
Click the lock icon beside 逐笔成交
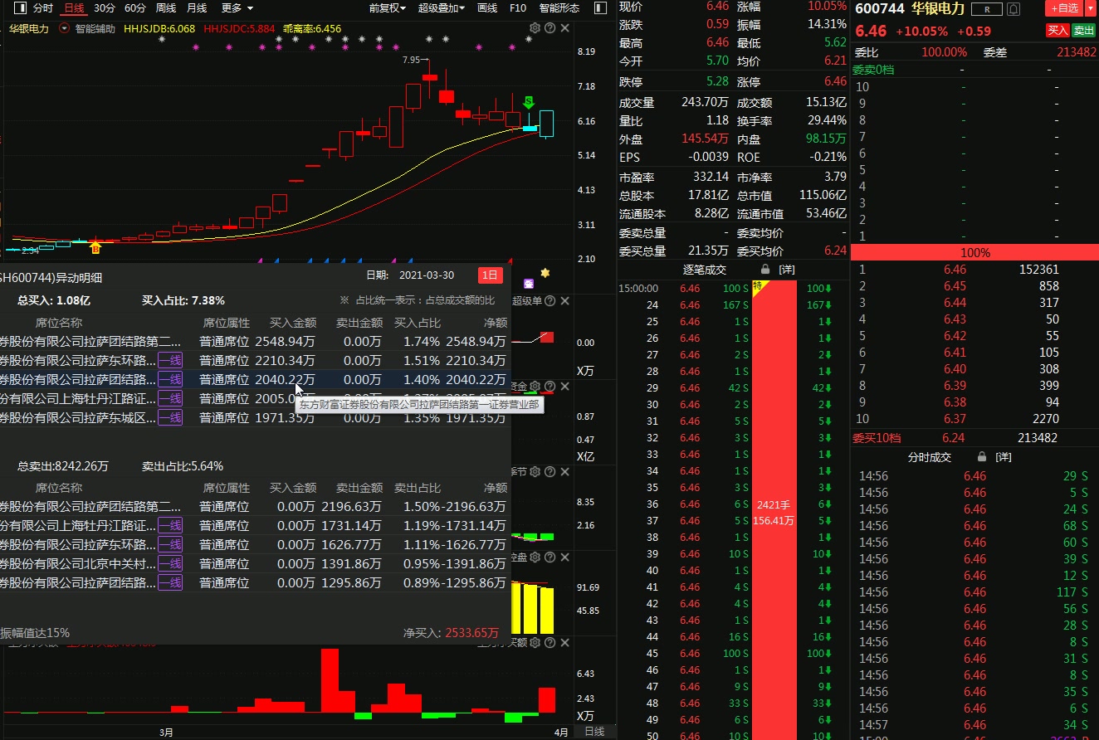tap(764, 270)
